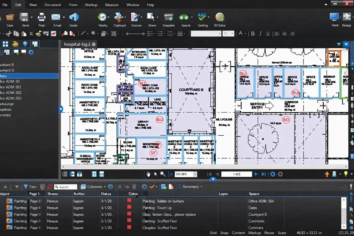Open the Markup menu
354x236 pixels.
click(x=91, y=5)
